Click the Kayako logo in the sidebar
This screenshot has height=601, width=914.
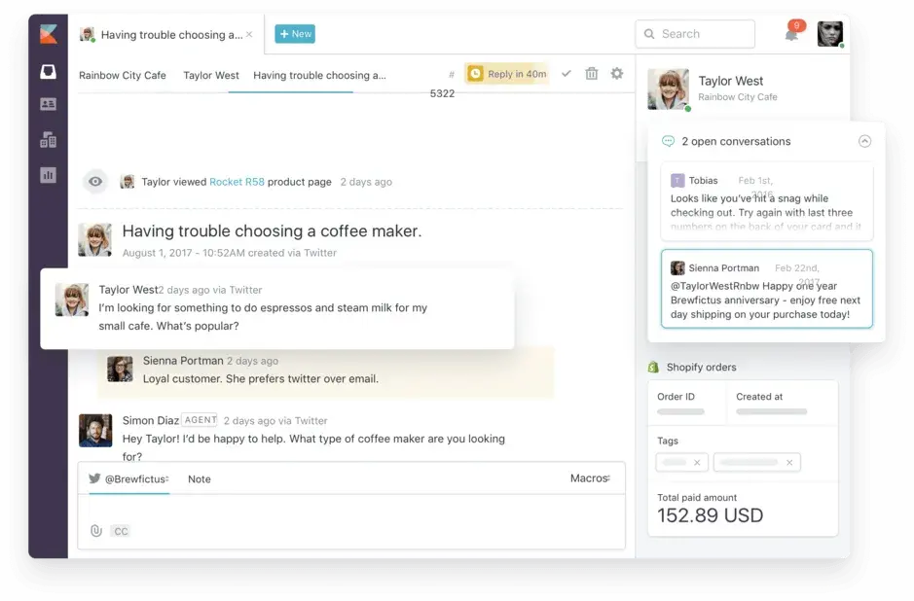pos(49,34)
